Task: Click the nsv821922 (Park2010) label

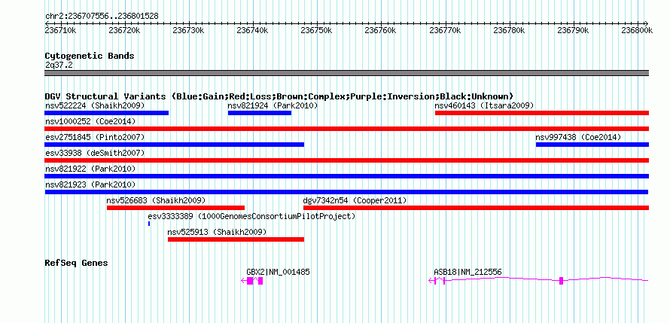Action: coord(90,169)
